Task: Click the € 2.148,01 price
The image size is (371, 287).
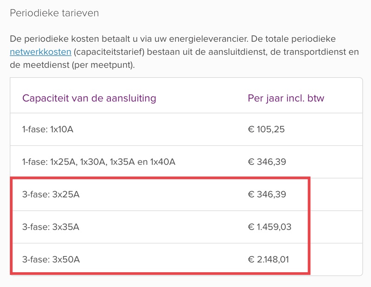Action: [x=269, y=259]
